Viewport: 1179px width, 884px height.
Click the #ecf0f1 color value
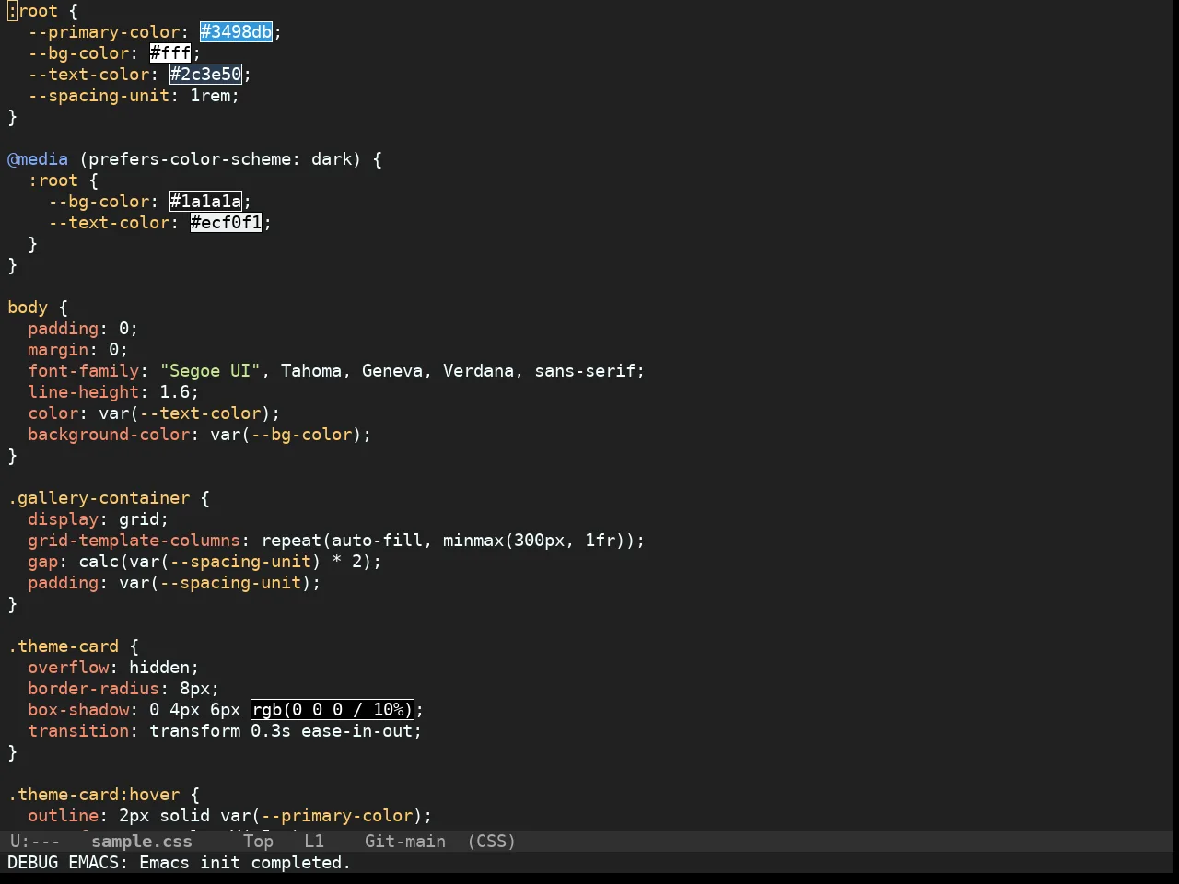[227, 223]
